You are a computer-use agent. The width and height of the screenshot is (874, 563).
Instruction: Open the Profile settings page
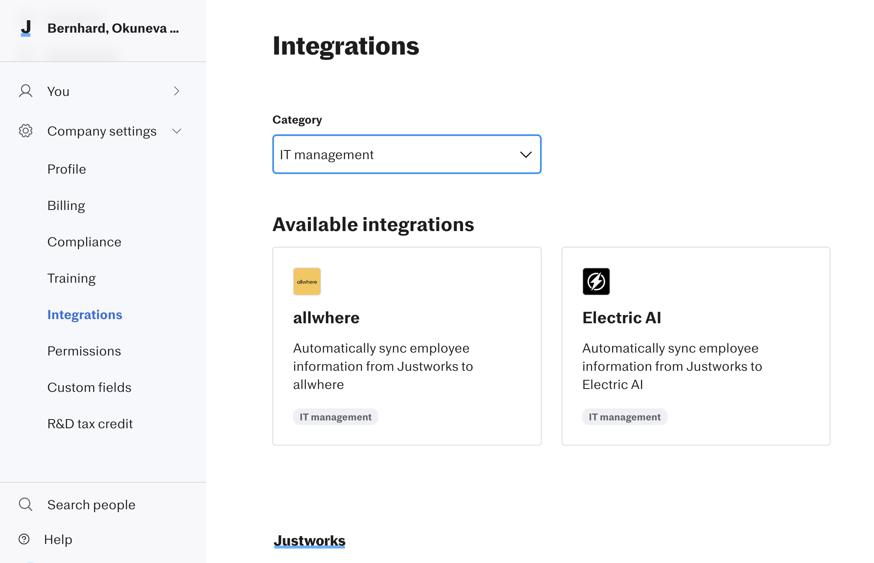pos(67,169)
